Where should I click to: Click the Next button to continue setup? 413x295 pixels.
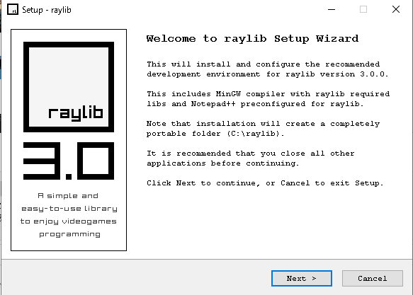coord(302,278)
